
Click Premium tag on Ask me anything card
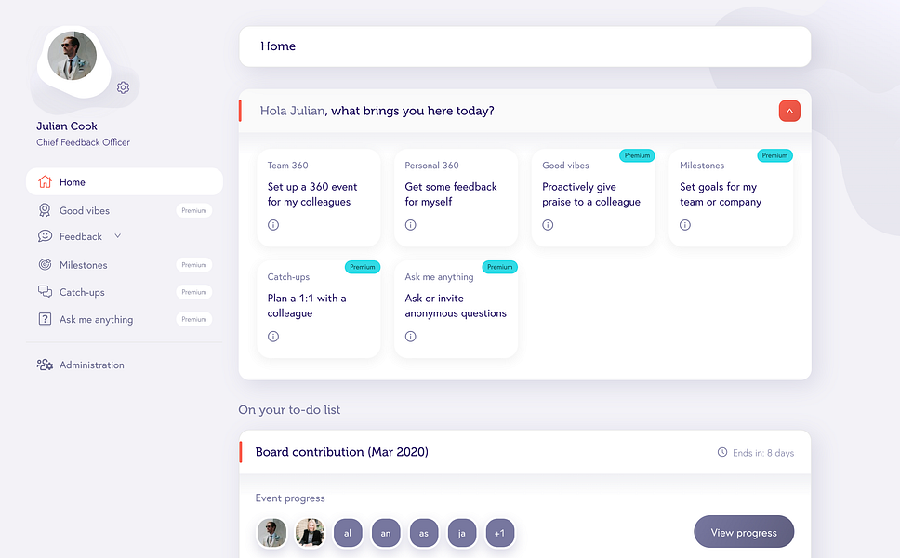coord(500,267)
